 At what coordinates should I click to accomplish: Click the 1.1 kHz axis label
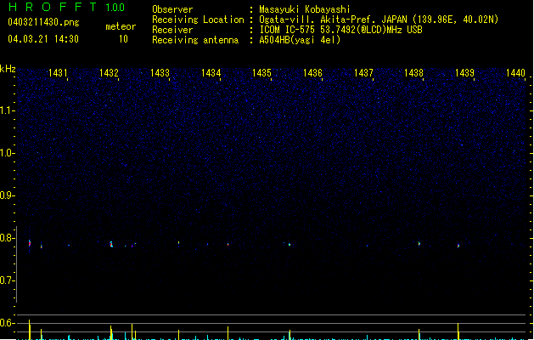(x=7, y=110)
